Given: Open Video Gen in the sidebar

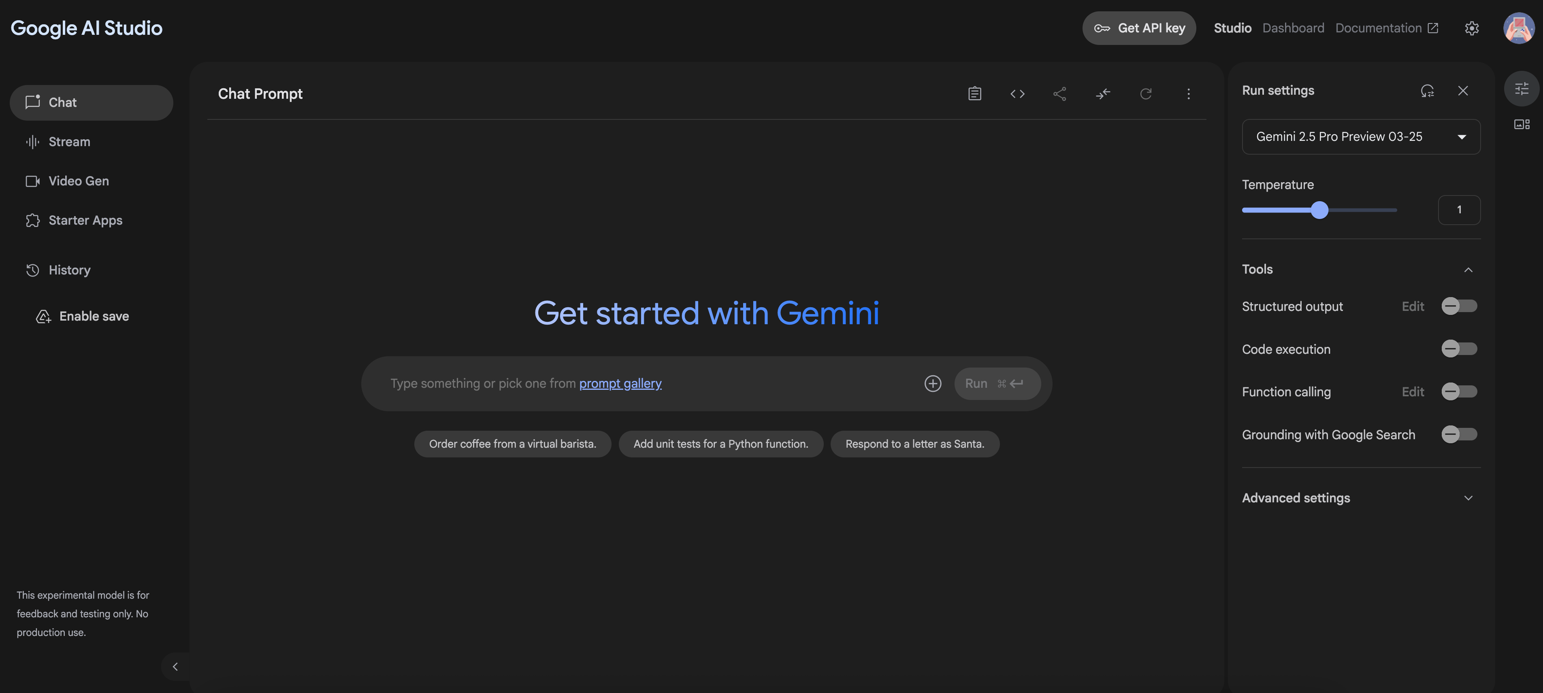Looking at the screenshot, I should pyautogui.click(x=91, y=181).
